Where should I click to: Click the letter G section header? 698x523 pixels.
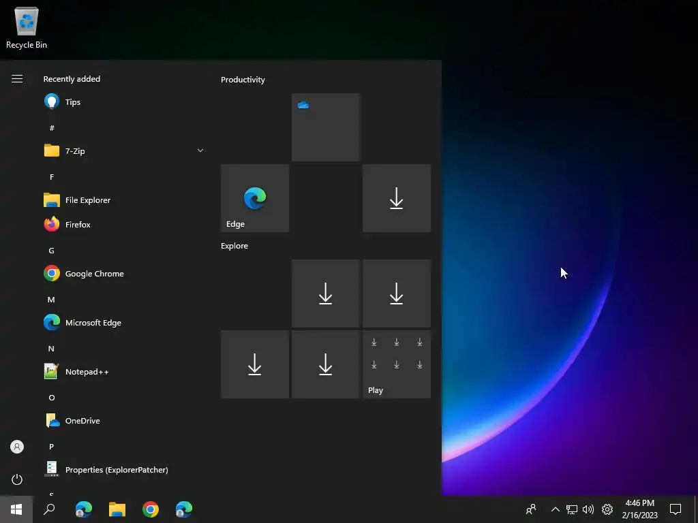52,251
